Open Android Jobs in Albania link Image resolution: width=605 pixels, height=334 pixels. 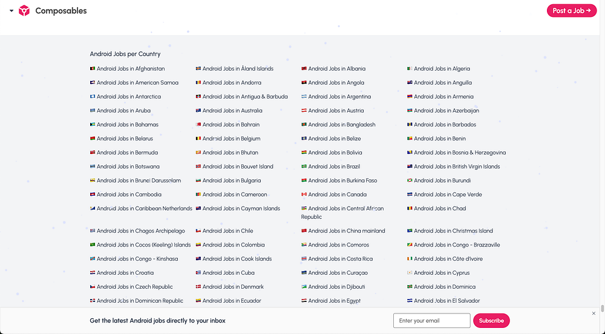point(333,69)
